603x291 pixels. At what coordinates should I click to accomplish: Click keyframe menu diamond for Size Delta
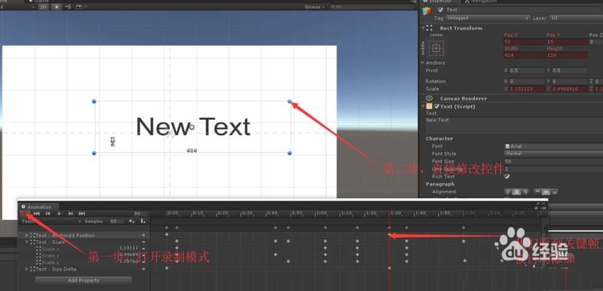(144, 269)
